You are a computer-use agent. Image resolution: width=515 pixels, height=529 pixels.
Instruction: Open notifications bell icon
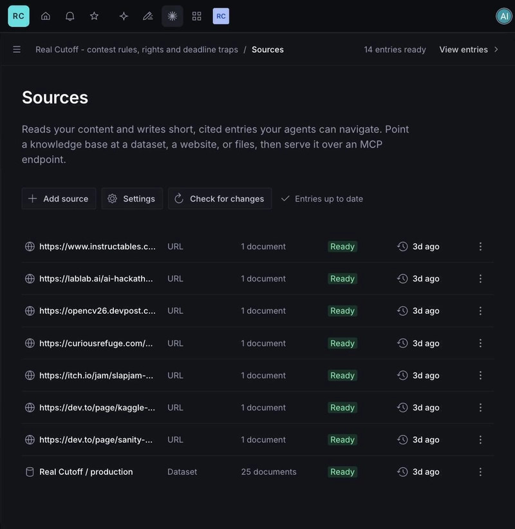pos(70,16)
